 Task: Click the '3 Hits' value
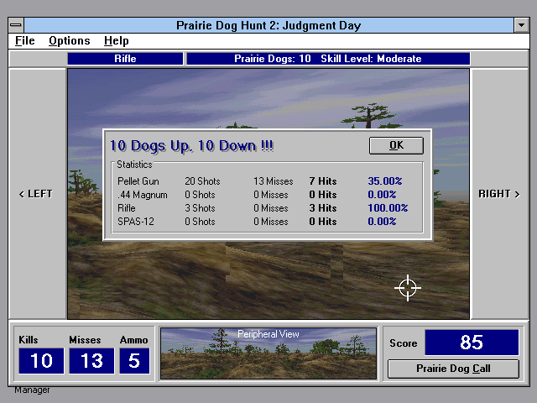pos(323,208)
